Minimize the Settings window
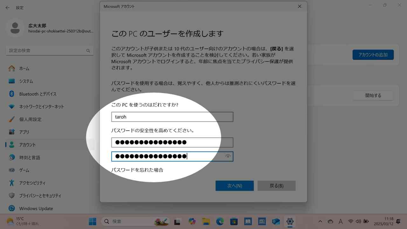407x229 pixels. tap(371, 5)
